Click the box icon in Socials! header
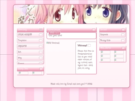 point(123,30)
